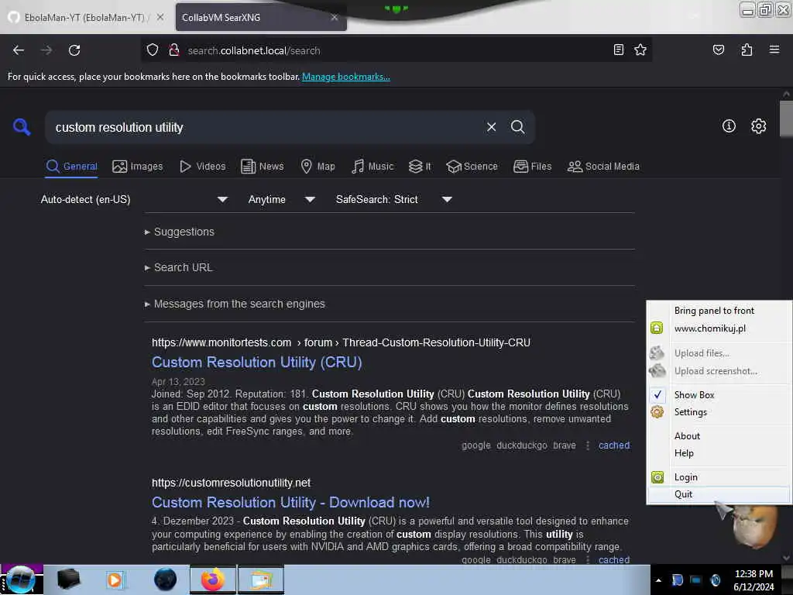Select the General search category
Image resolution: width=793 pixels, height=595 pixels.
71,167
